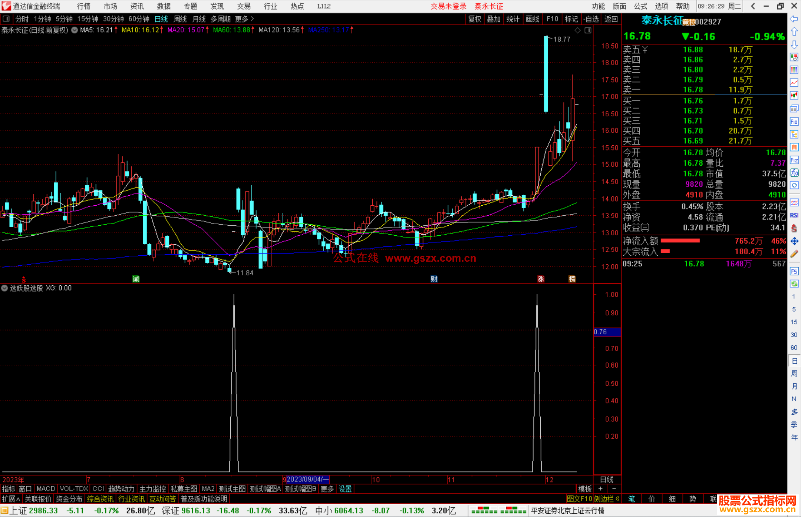801x517 pixels.
Task: Click the MACD indicator button
Action: pyautogui.click(x=46, y=489)
